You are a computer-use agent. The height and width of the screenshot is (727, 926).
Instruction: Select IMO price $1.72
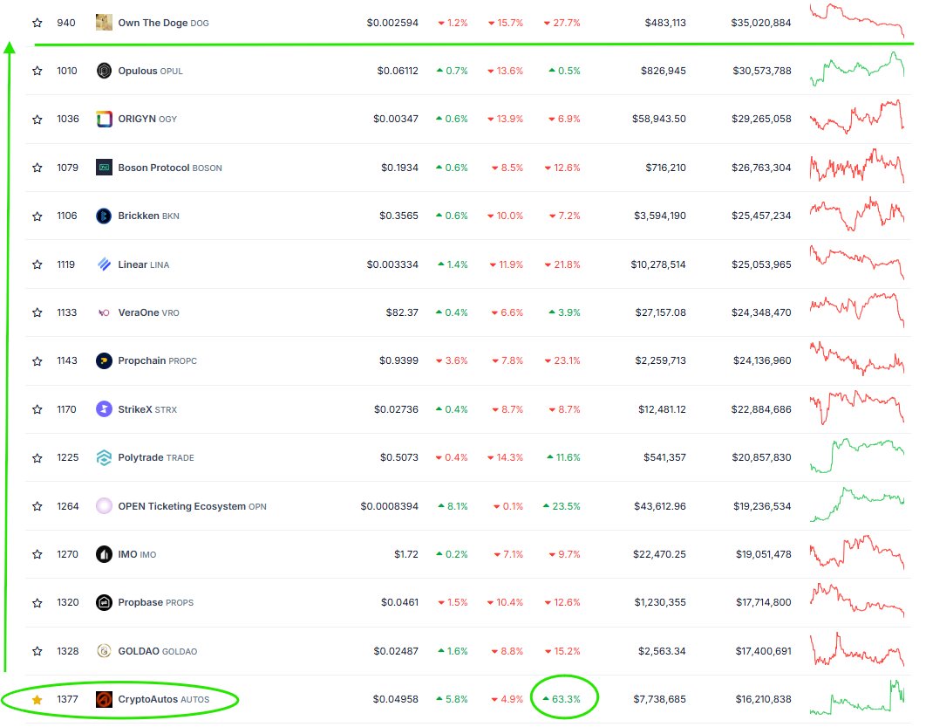(x=406, y=554)
